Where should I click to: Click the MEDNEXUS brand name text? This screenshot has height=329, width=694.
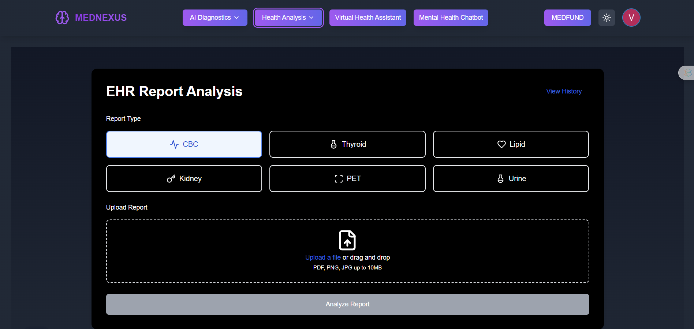click(101, 18)
